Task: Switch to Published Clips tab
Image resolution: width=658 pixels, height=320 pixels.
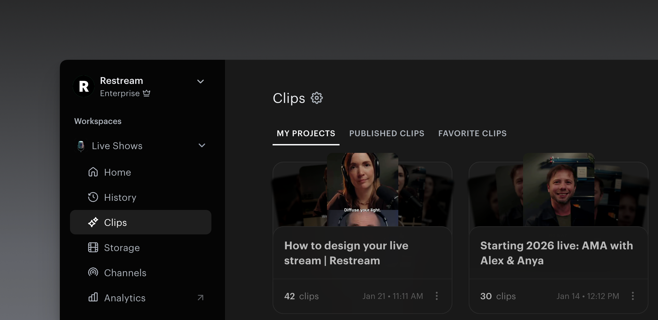Action: (387, 134)
